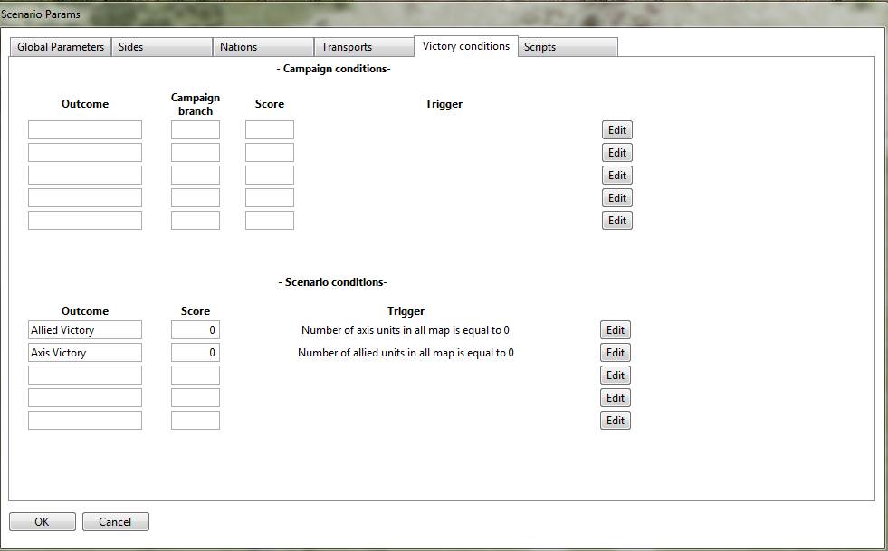
Task: Edit the Allied Victory trigger
Action: (616, 330)
